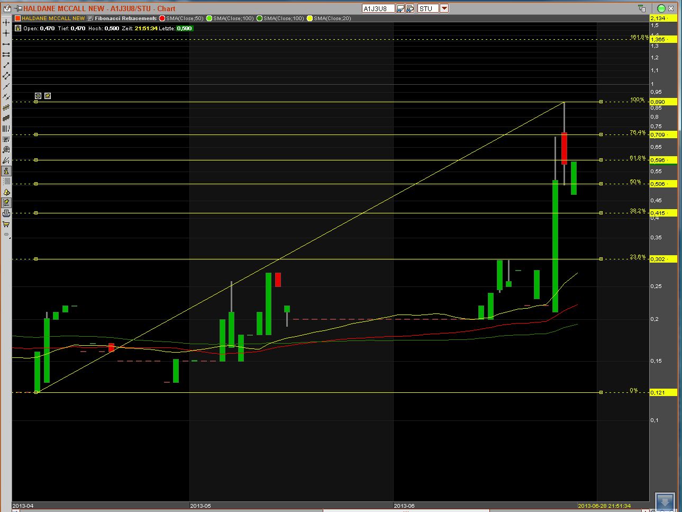Screen dimensions: 682x512
Task: Select the Fibonacci Retracements legend entry
Action: coord(122,19)
